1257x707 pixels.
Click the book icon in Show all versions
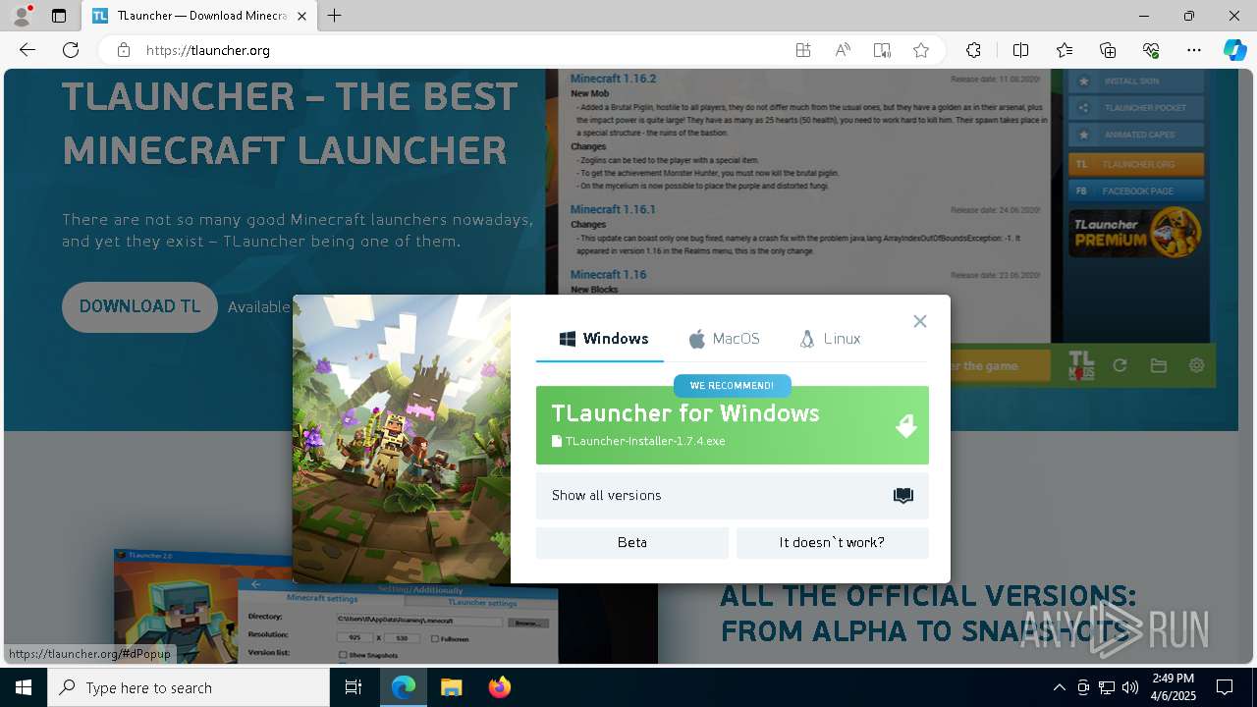[x=903, y=496]
